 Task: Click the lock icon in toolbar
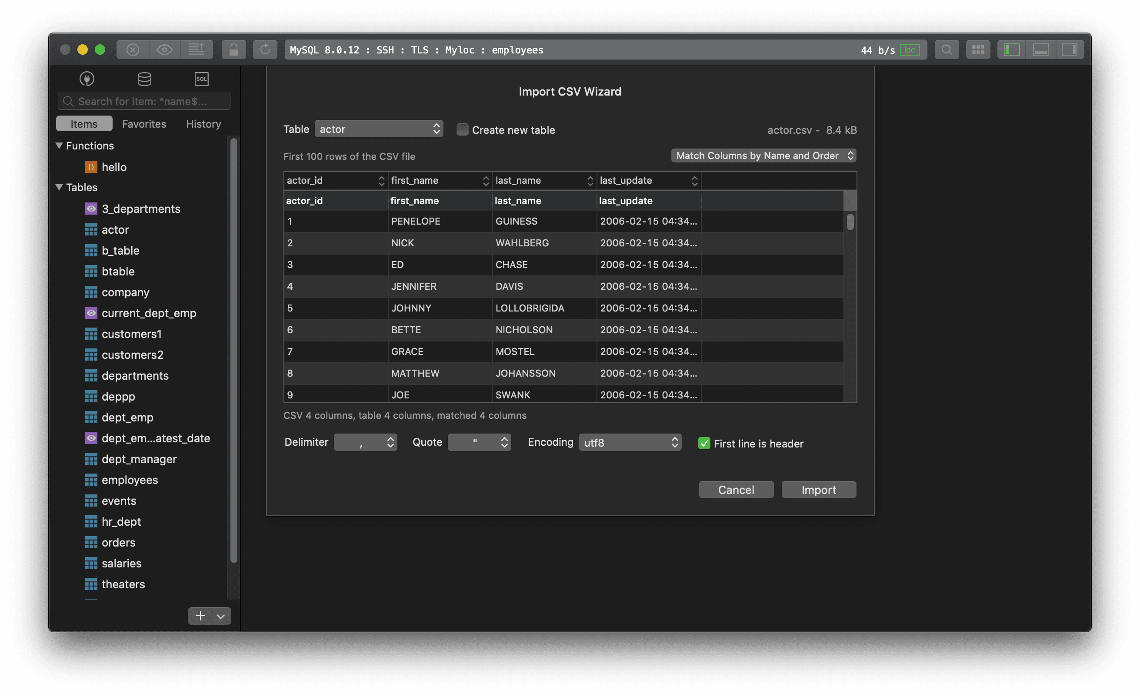(233, 50)
